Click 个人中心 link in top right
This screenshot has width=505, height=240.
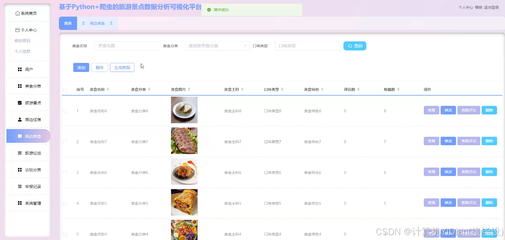coord(466,7)
